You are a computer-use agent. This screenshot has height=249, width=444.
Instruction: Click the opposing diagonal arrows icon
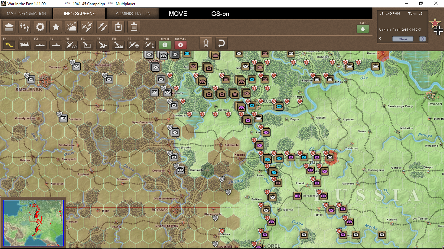pyautogui.click(x=103, y=27)
